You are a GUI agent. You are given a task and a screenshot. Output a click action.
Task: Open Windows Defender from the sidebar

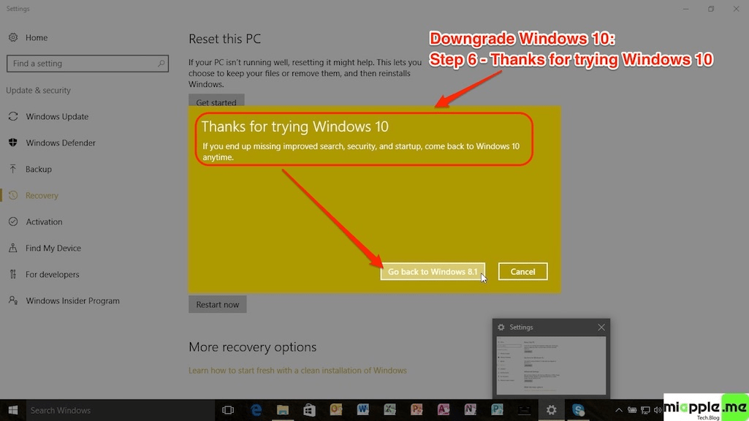pos(12,143)
